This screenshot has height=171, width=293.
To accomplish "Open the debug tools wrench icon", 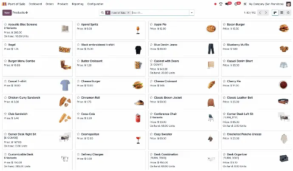I will tap(245, 4).
